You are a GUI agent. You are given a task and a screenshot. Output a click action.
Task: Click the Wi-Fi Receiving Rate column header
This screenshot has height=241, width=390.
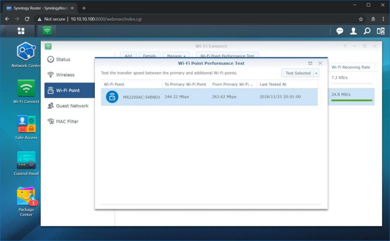click(351, 67)
